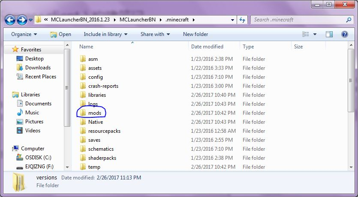Create a New folder

(196, 34)
